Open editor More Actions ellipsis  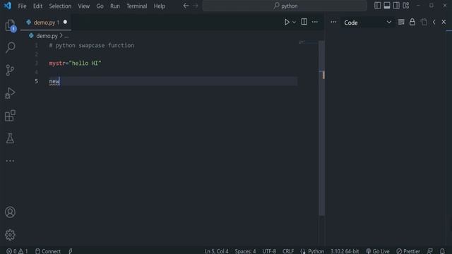click(315, 22)
